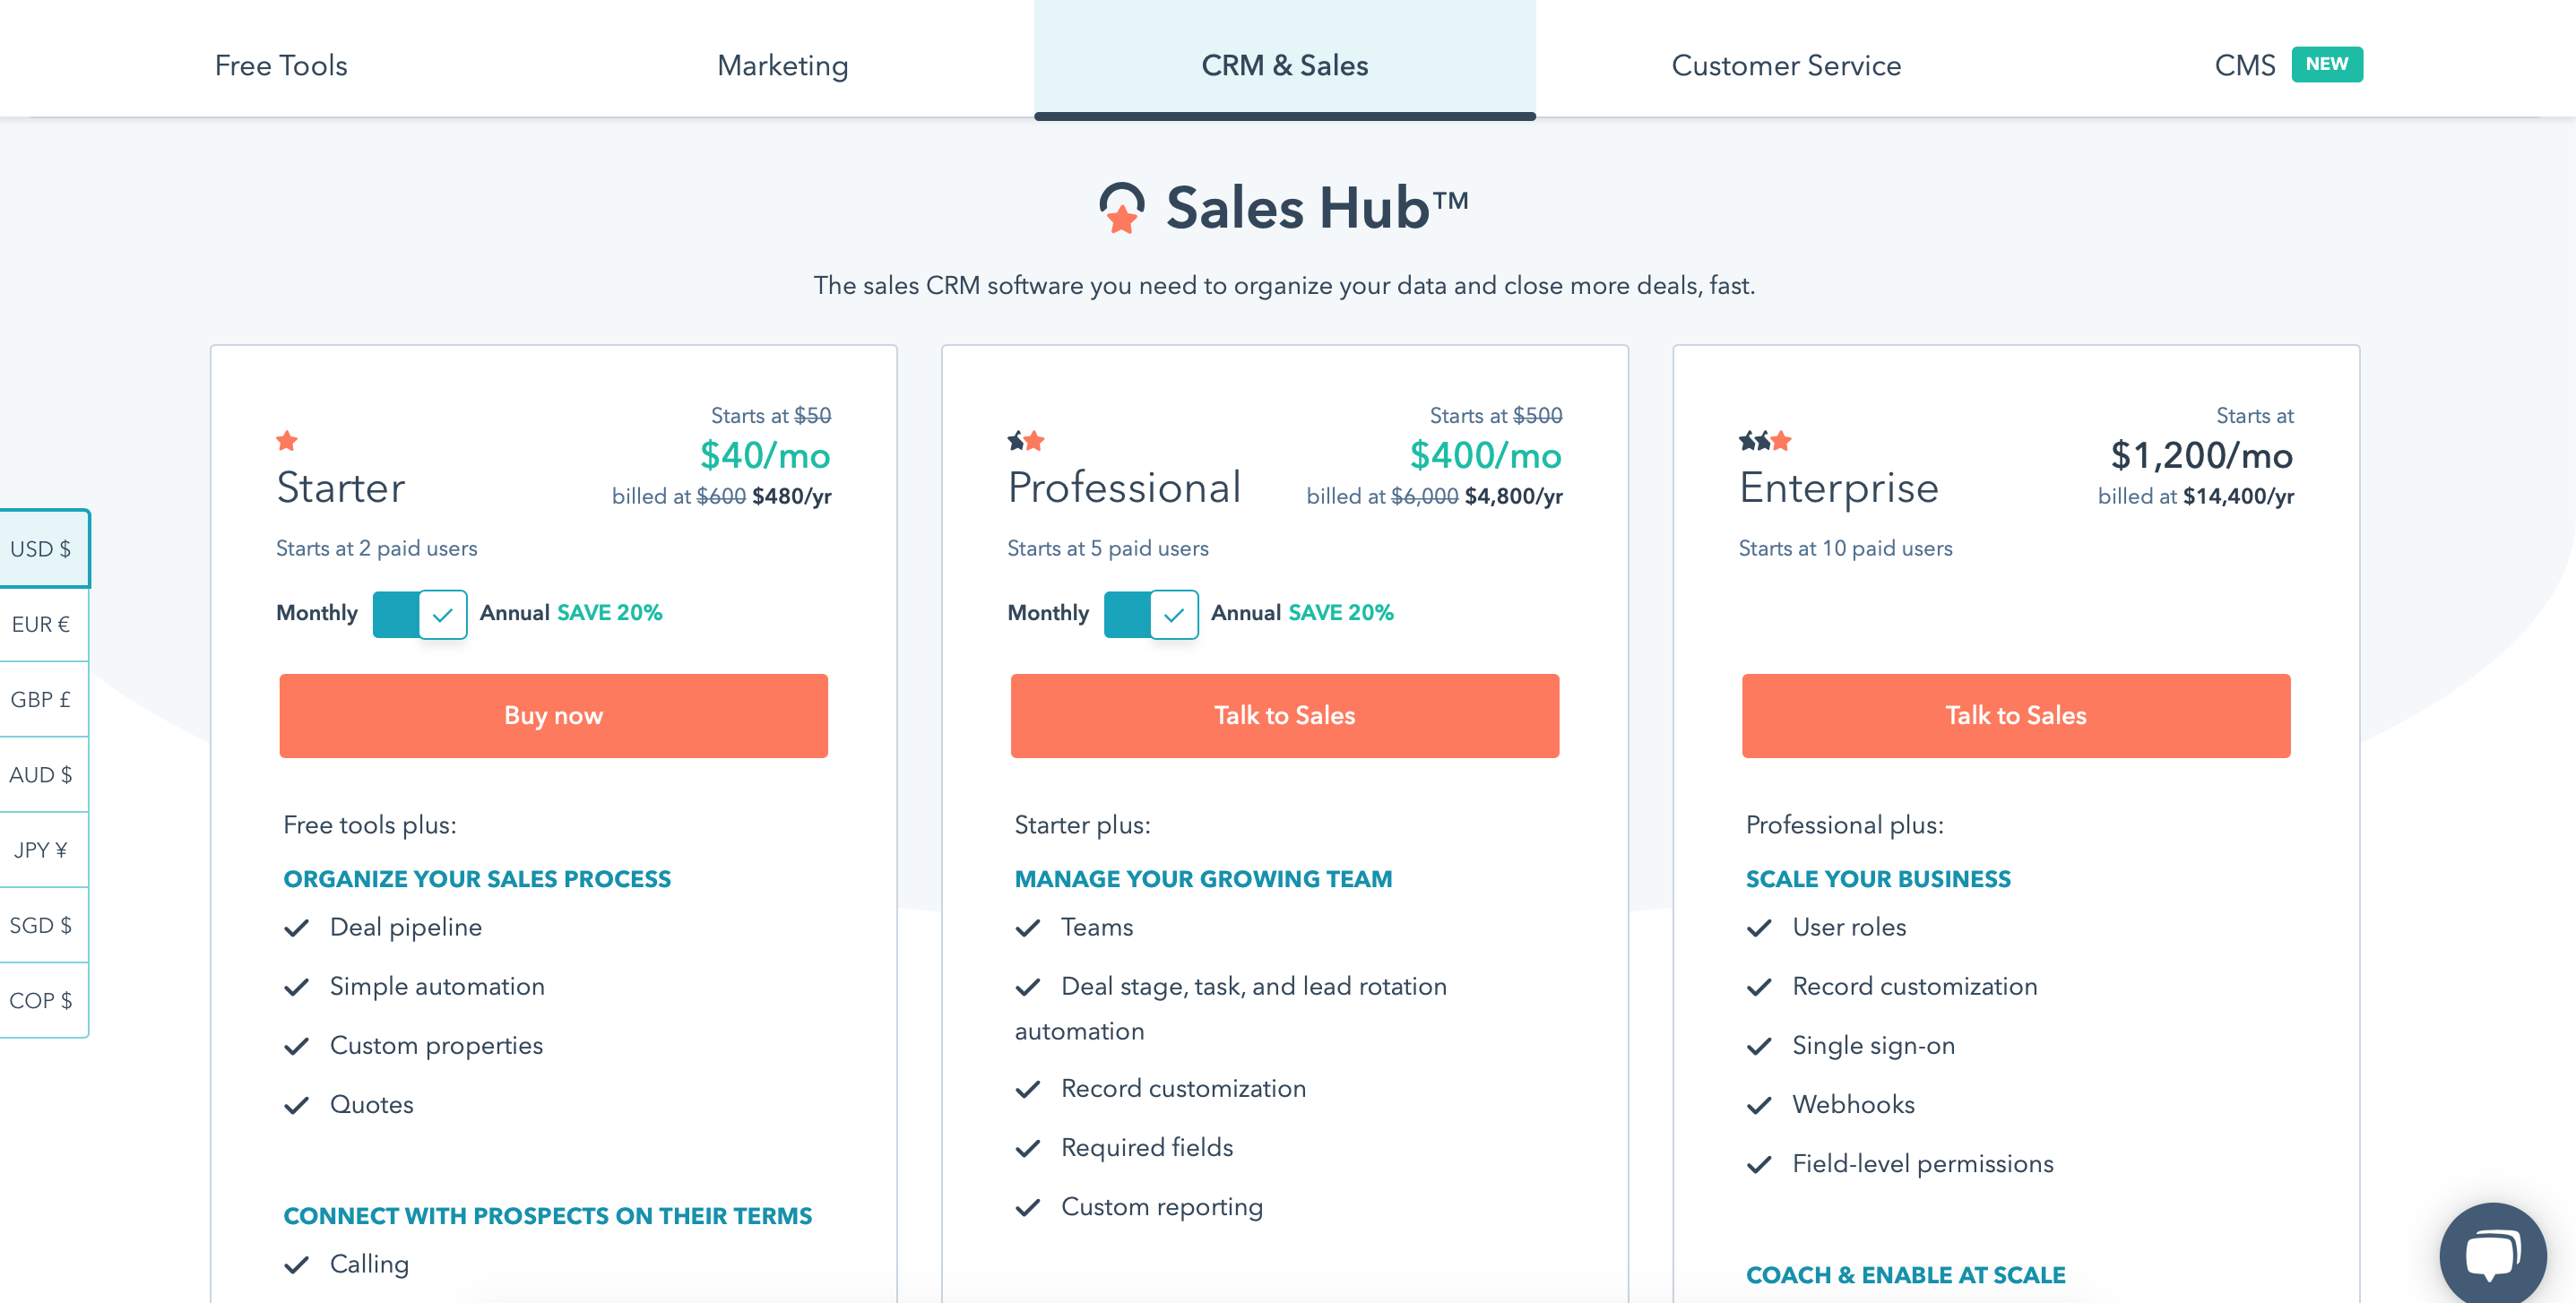Select USD $ currency option

tap(41, 549)
